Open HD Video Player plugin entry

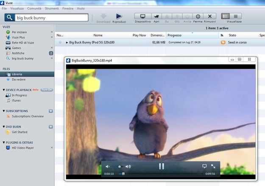click(x=23, y=148)
